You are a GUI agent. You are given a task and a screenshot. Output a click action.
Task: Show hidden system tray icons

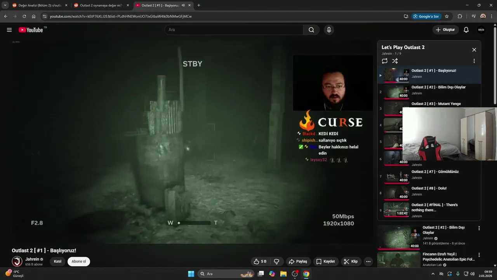[x=433, y=274]
